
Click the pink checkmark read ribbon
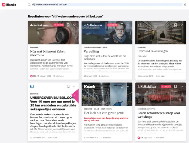(76, 96)
